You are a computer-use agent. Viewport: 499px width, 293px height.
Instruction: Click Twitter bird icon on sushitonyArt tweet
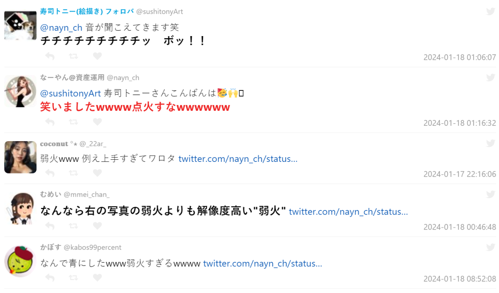491,12
